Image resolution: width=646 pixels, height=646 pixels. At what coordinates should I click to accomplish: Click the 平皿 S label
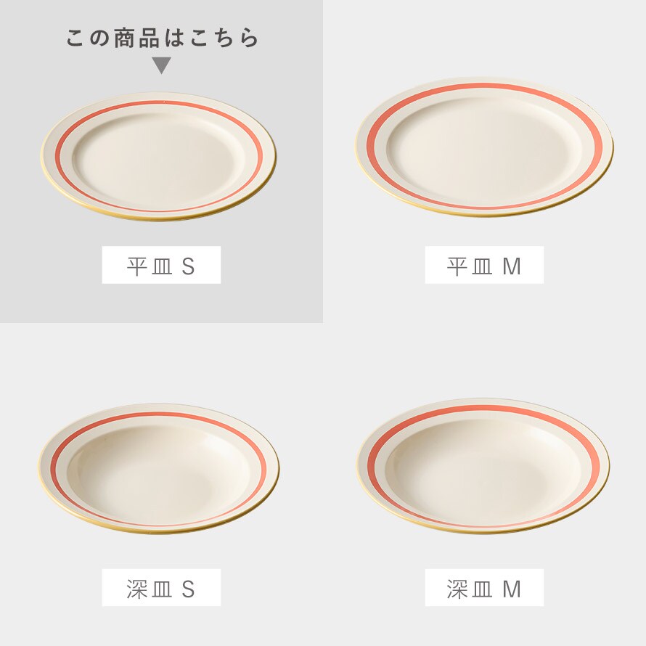point(161,265)
